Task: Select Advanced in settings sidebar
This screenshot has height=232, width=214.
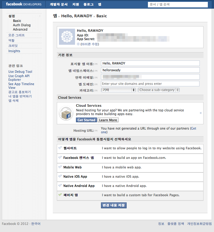Action: [20, 29]
